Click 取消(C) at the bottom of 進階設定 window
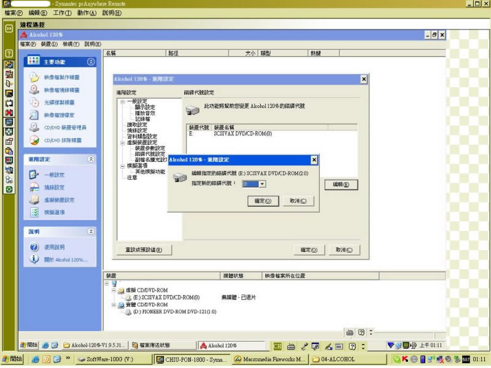491x368 pixels. 344,250
